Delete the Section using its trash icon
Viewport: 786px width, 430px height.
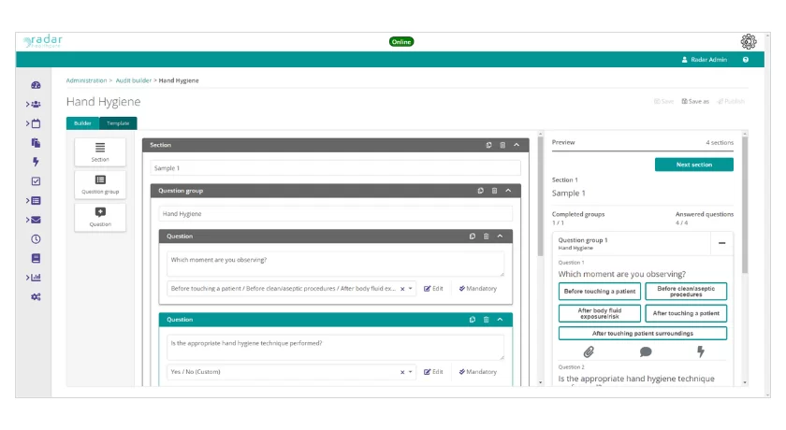pyautogui.click(x=502, y=145)
